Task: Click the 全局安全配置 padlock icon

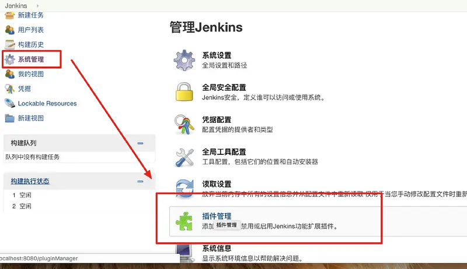Action: pos(184,92)
